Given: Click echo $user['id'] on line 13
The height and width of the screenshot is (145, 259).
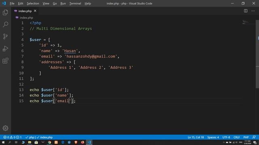Looking at the screenshot, I should point(49,90).
